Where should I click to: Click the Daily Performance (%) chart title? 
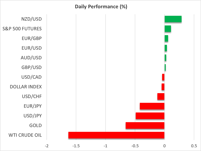(x=100, y=7)
